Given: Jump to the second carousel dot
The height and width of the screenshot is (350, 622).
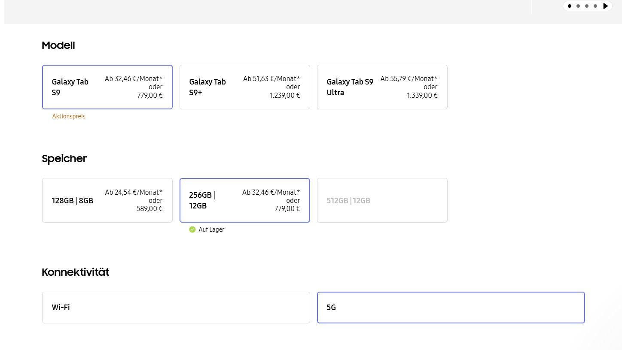Looking at the screenshot, I should pos(578,6).
